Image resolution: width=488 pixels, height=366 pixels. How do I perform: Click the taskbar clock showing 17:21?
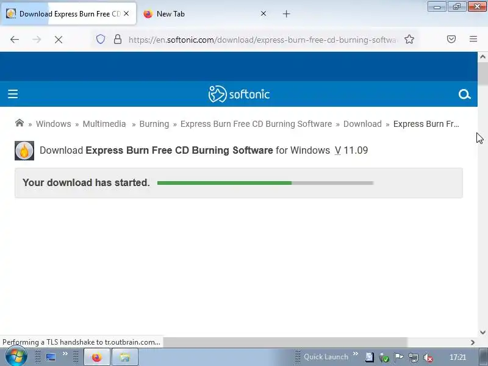coord(457,357)
